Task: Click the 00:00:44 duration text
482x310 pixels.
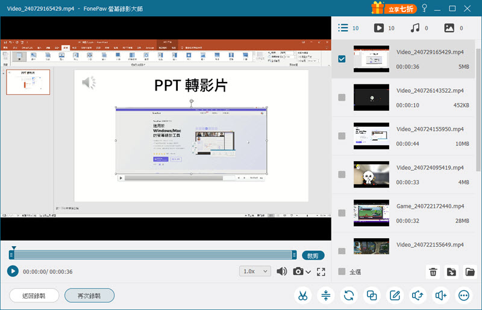Action: 407,144
